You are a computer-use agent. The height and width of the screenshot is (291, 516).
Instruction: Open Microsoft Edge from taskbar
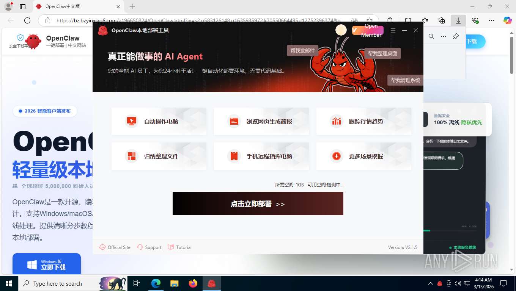[x=156, y=283]
